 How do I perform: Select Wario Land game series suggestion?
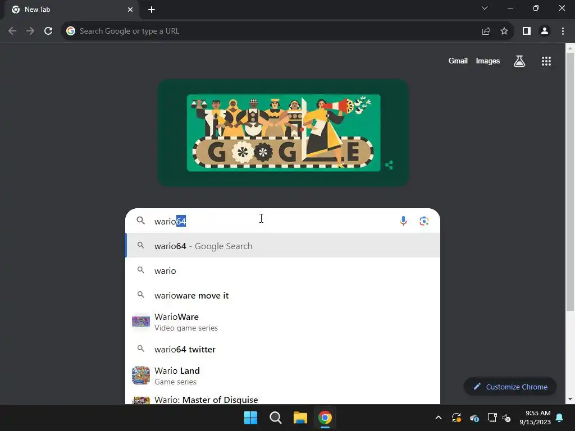282,375
